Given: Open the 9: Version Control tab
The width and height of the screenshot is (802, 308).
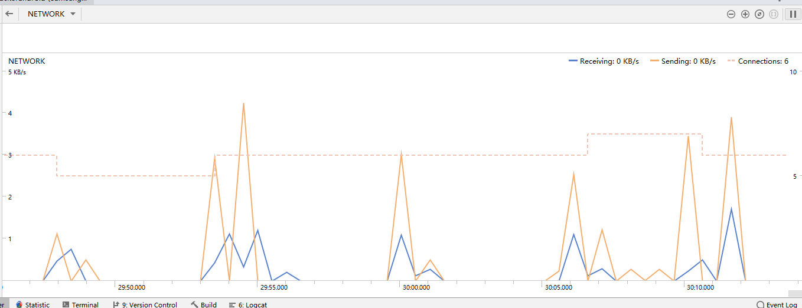Looking at the screenshot, I should (x=145, y=304).
